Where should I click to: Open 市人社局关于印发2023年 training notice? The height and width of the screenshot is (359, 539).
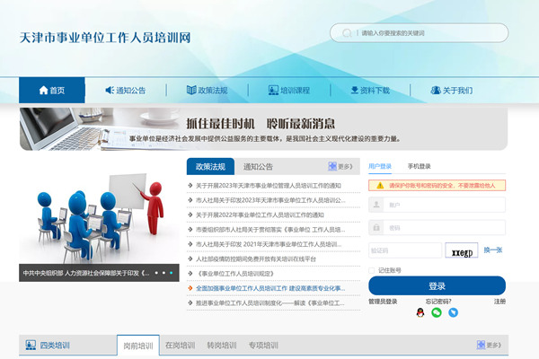pos(270,200)
